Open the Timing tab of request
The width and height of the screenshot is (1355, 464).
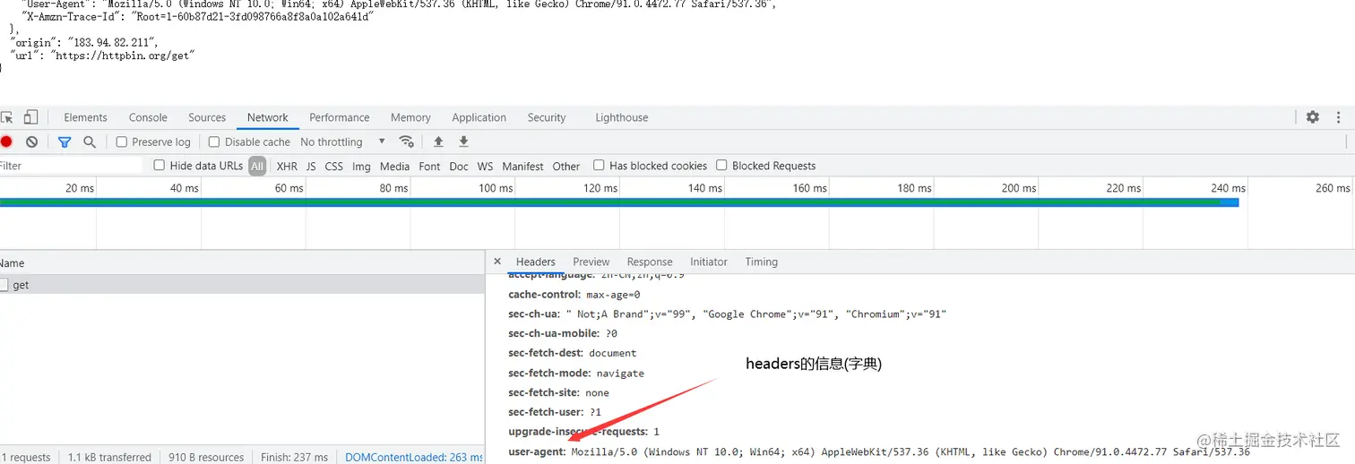(x=761, y=262)
